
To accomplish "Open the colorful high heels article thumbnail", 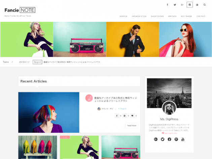I will [x=38, y=147].
